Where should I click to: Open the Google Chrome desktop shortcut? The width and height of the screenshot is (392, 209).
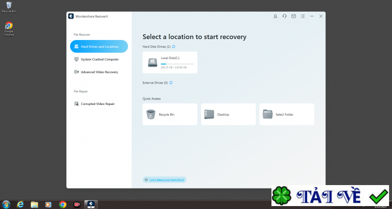[9, 29]
